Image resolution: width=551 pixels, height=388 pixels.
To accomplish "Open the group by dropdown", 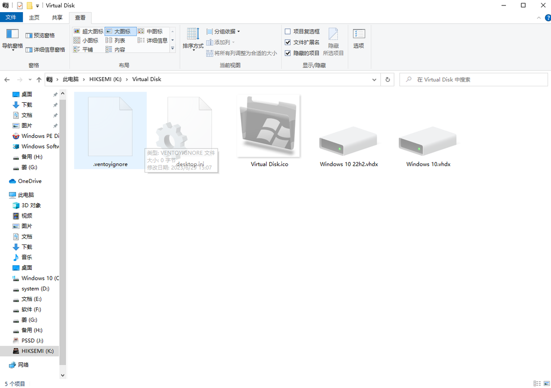I will coord(223,32).
